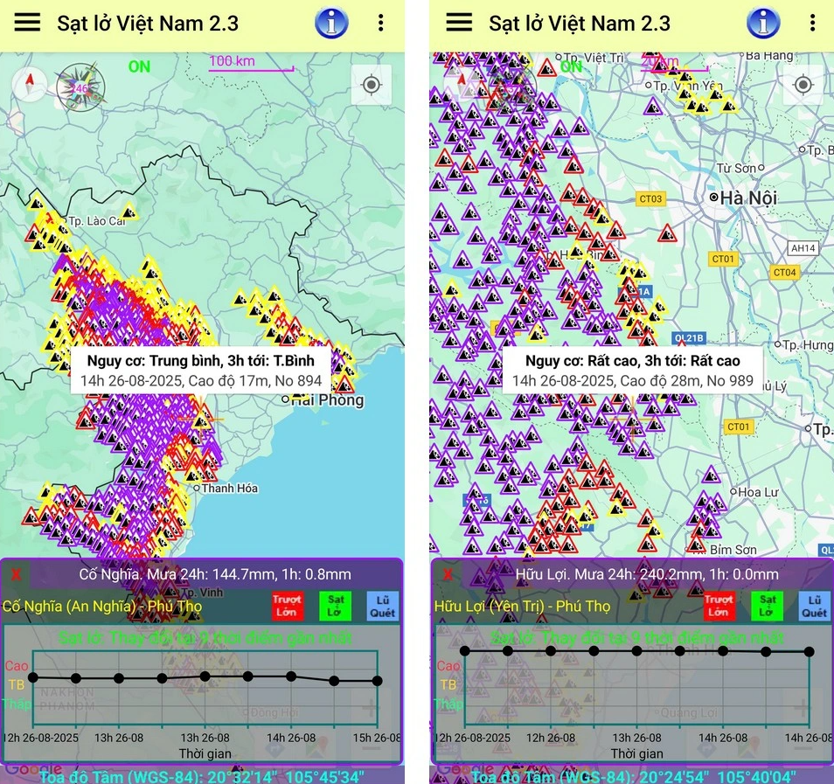Tap the Tp. Việt Trì label on right map
The width and height of the screenshot is (834, 784).
click(x=593, y=58)
